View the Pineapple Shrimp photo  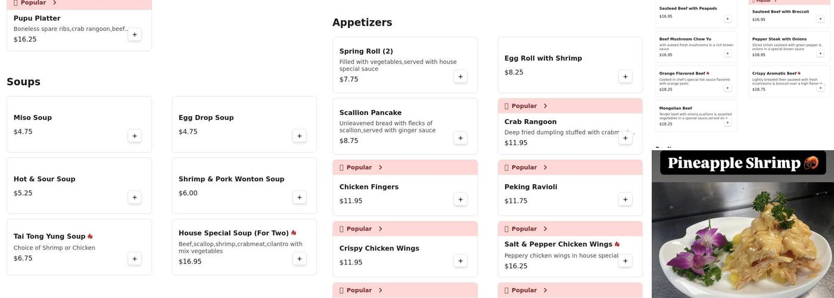(x=742, y=238)
